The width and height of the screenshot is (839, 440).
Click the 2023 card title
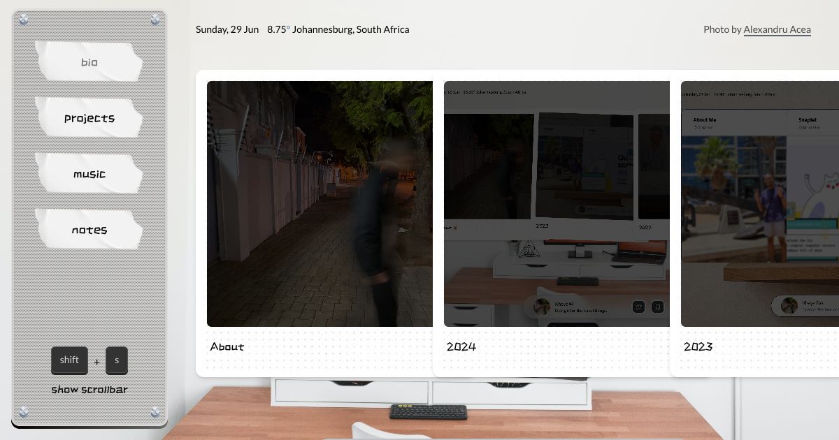click(x=698, y=346)
